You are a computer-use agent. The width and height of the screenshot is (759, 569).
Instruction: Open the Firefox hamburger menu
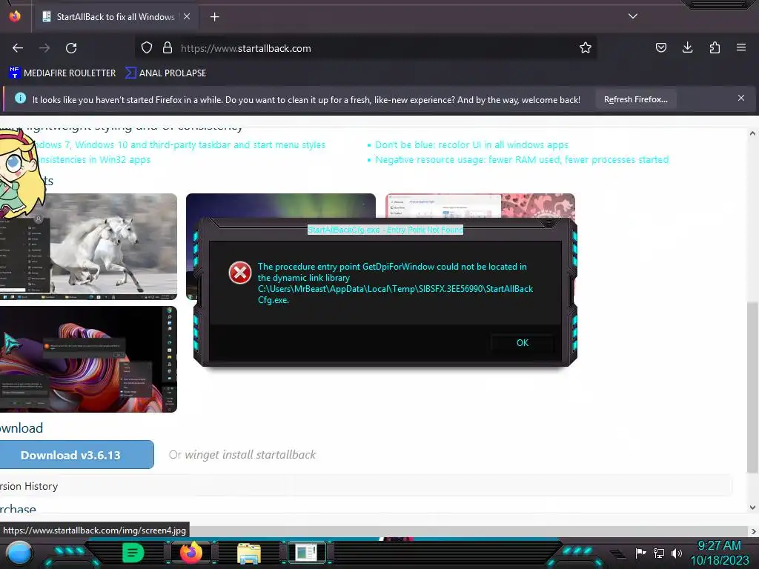741,47
